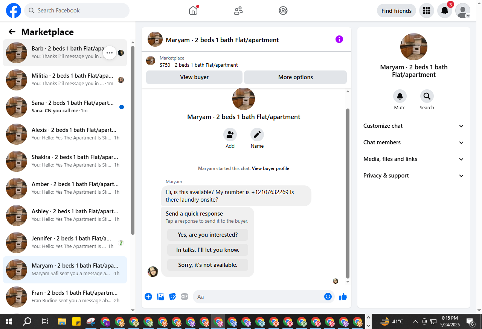Expand Chat members section

point(413,142)
